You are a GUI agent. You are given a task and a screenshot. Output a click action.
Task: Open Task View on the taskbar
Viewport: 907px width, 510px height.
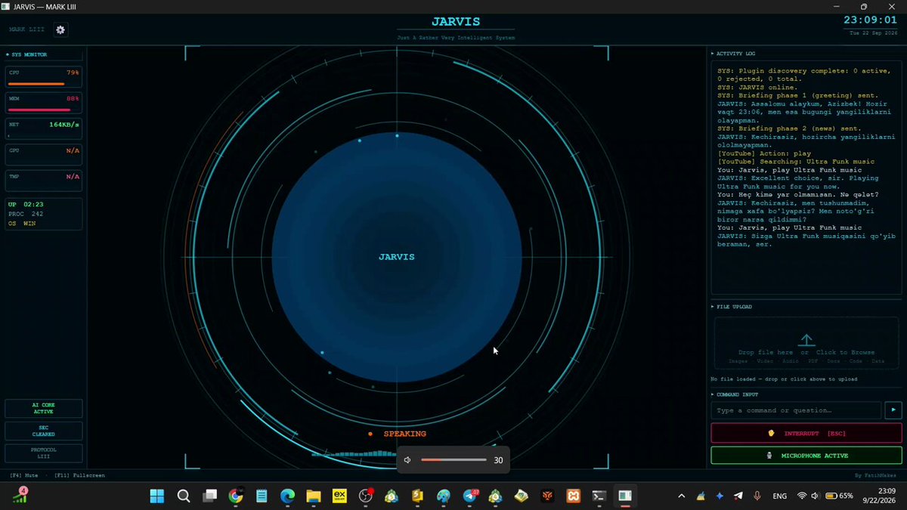click(x=209, y=496)
